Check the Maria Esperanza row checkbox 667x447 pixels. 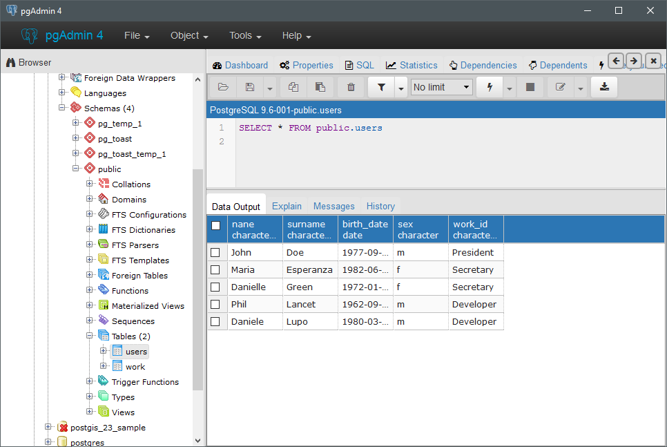click(215, 270)
